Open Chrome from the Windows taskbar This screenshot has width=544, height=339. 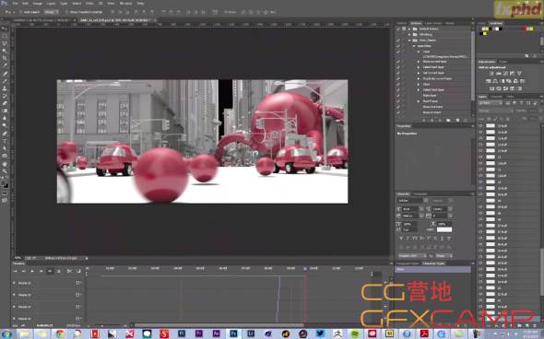click(60, 333)
